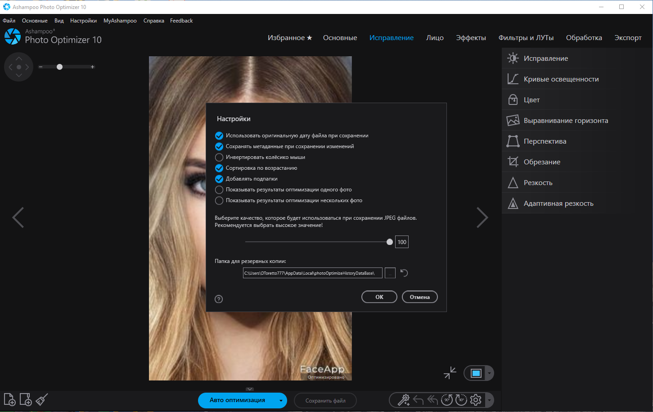
Task: Open the view mode dropdown arrow
Action: click(489, 373)
